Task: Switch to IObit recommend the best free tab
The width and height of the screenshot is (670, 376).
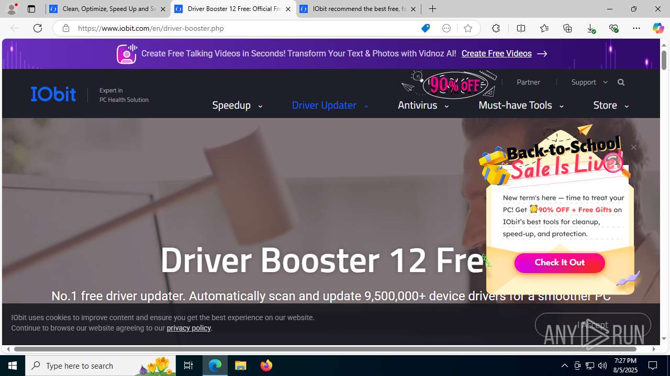Action: [359, 9]
